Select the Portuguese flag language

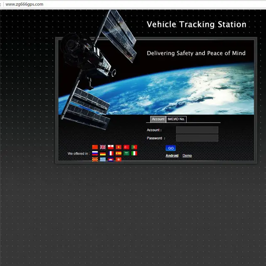point(134,147)
